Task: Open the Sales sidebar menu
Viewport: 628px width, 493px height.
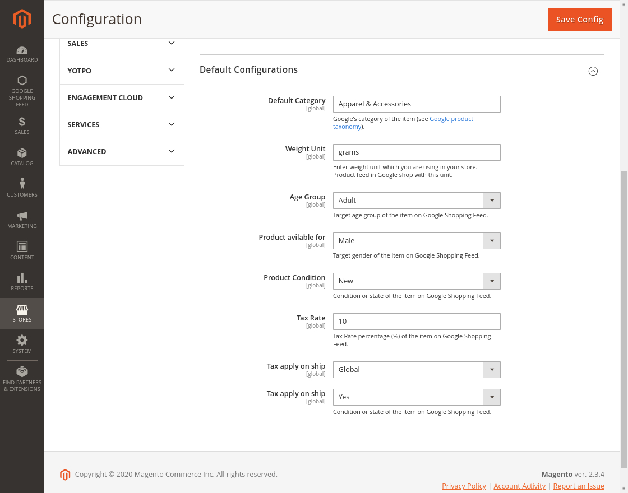Action: pyautogui.click(x=22, y=125)
